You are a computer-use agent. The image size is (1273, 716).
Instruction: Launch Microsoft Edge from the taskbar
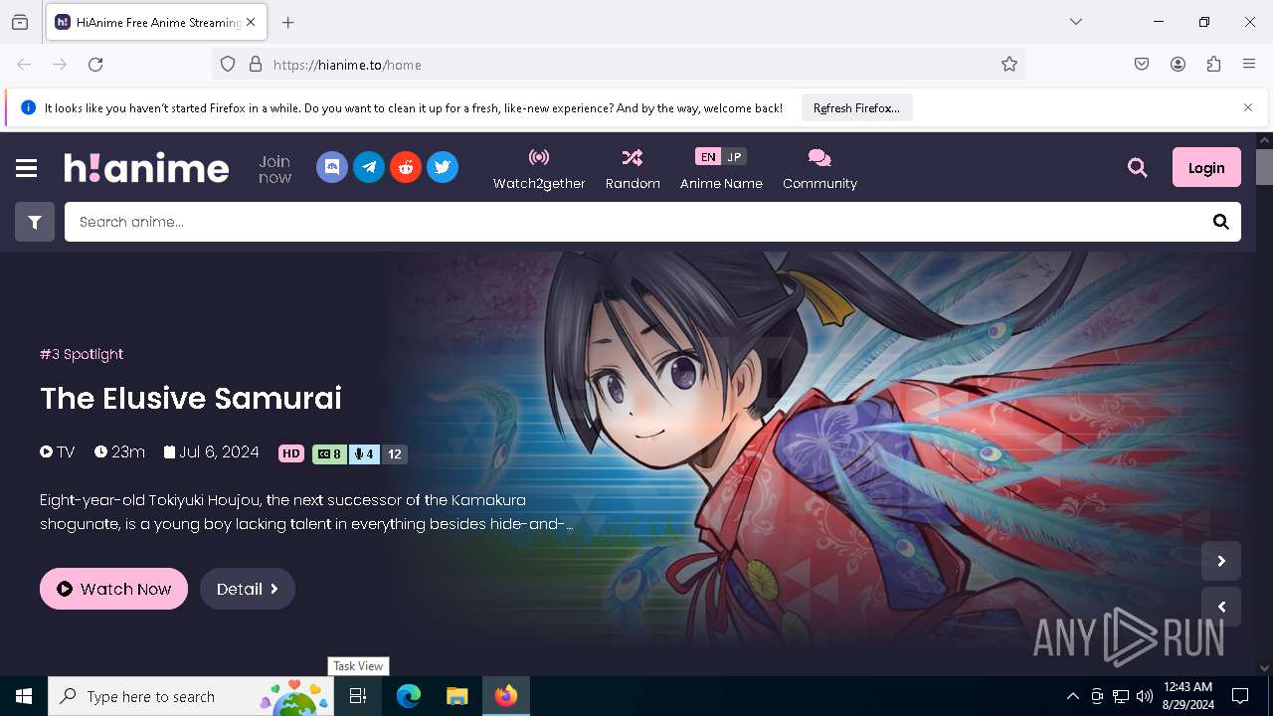(x=409, y=696)
